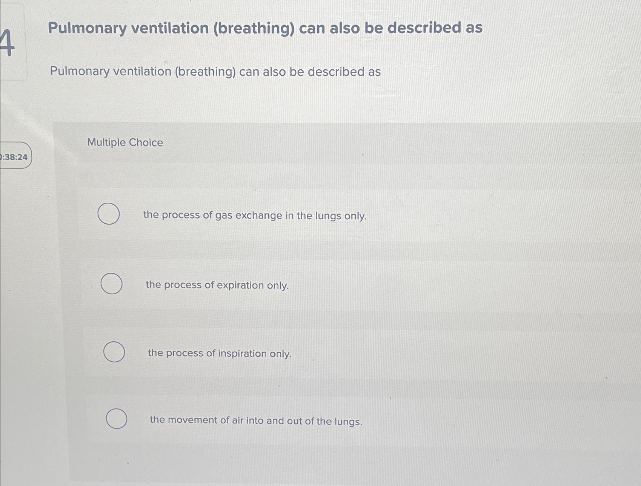This screenshot has width=641, height=486.
Task: Select radio button for expiration only option
Action: coord(112,283)
